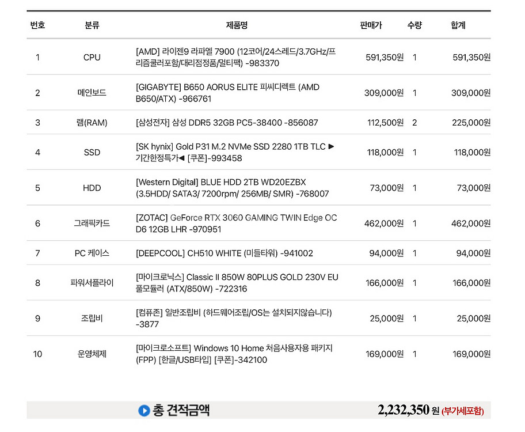Click the red (부가세포함) note

[463, 411]
